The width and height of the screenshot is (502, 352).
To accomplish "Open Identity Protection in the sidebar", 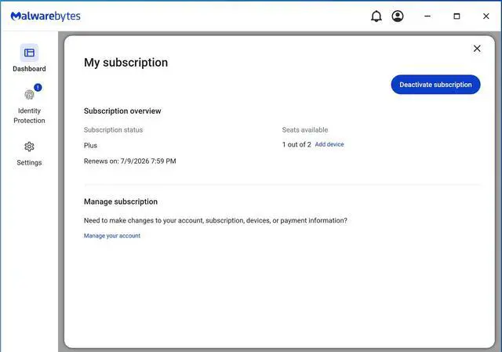I will point(29,104).
